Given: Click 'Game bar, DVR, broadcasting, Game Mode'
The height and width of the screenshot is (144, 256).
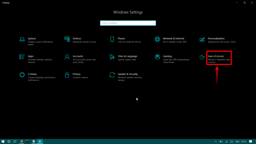Looking at the screenshot, I should [176, 61].
